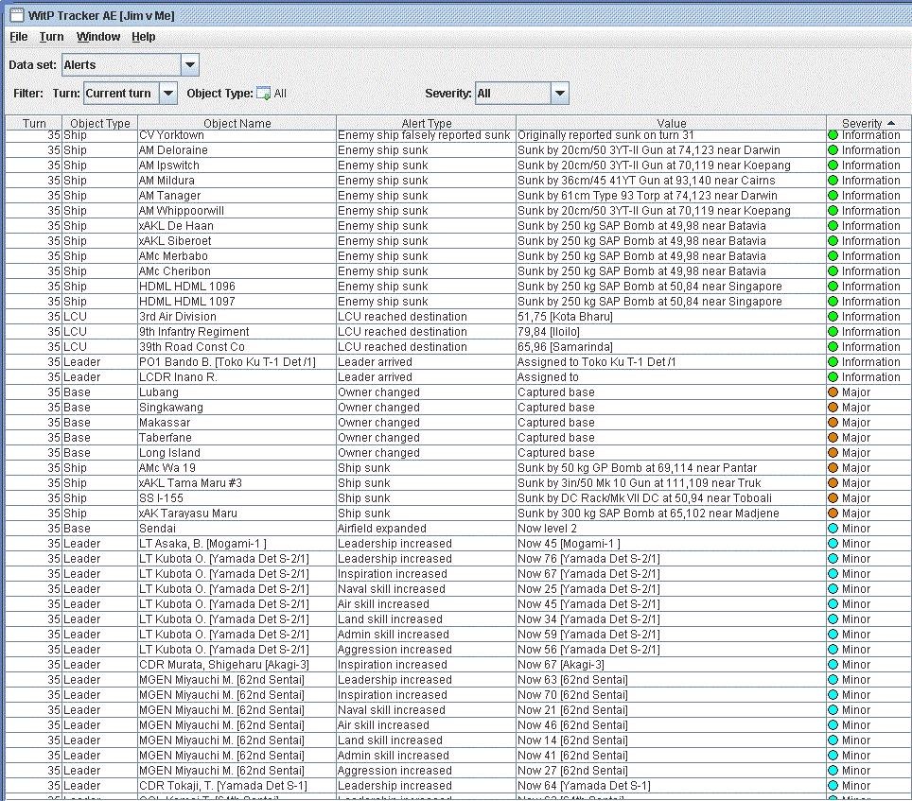
Task: Open the File menu
Action: (19, 37)
